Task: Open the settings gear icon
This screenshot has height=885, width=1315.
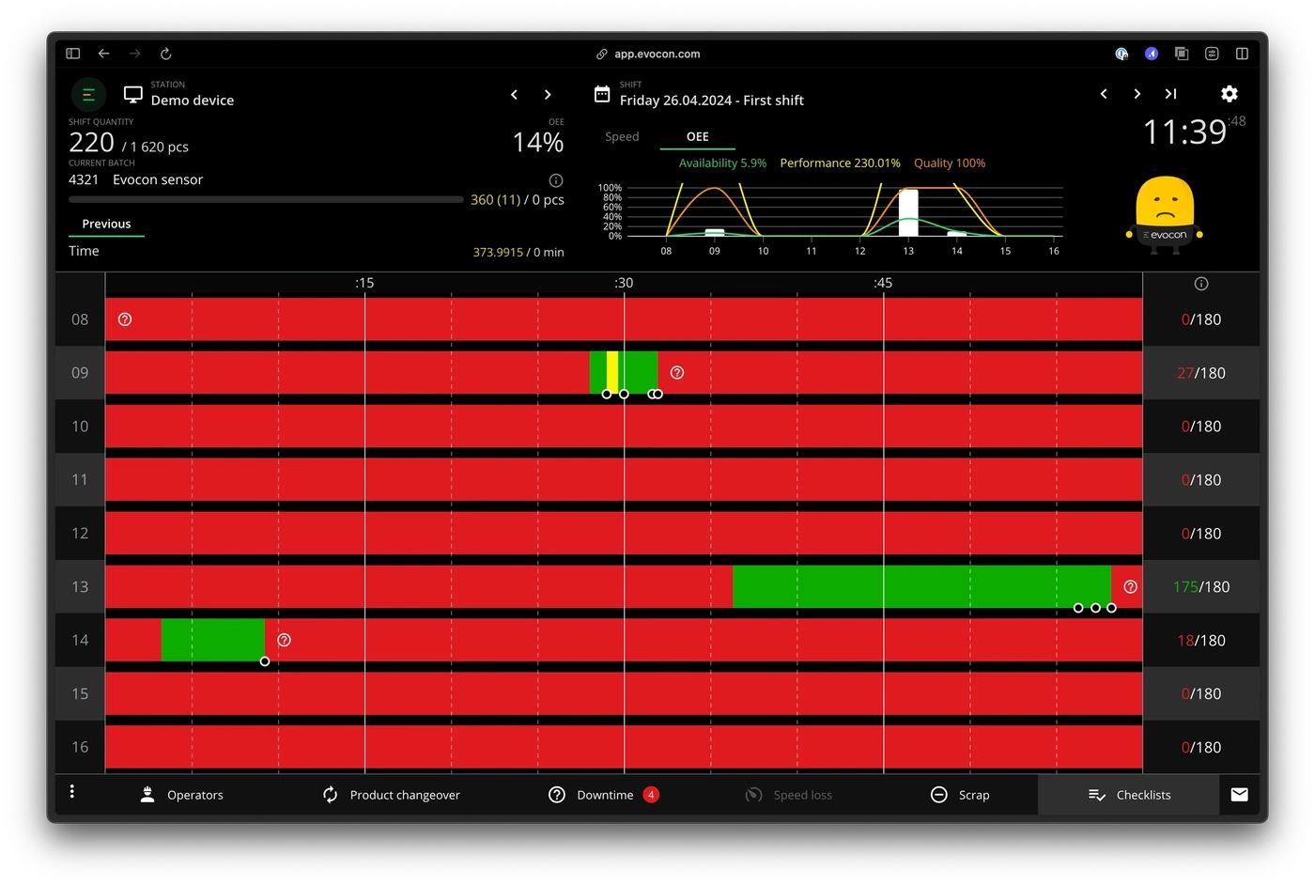Action: [x=1229, y=94]
